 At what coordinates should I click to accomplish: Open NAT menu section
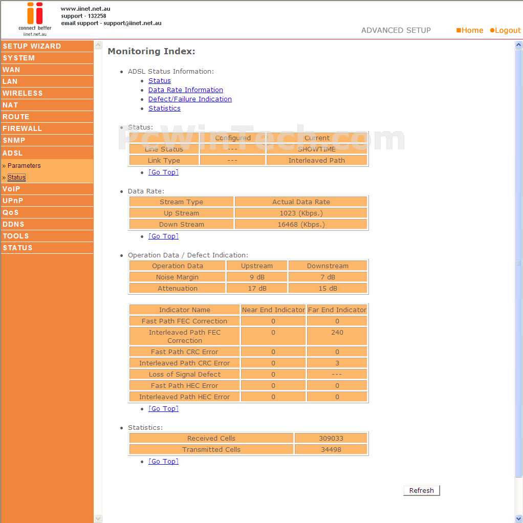coord(47,105)
